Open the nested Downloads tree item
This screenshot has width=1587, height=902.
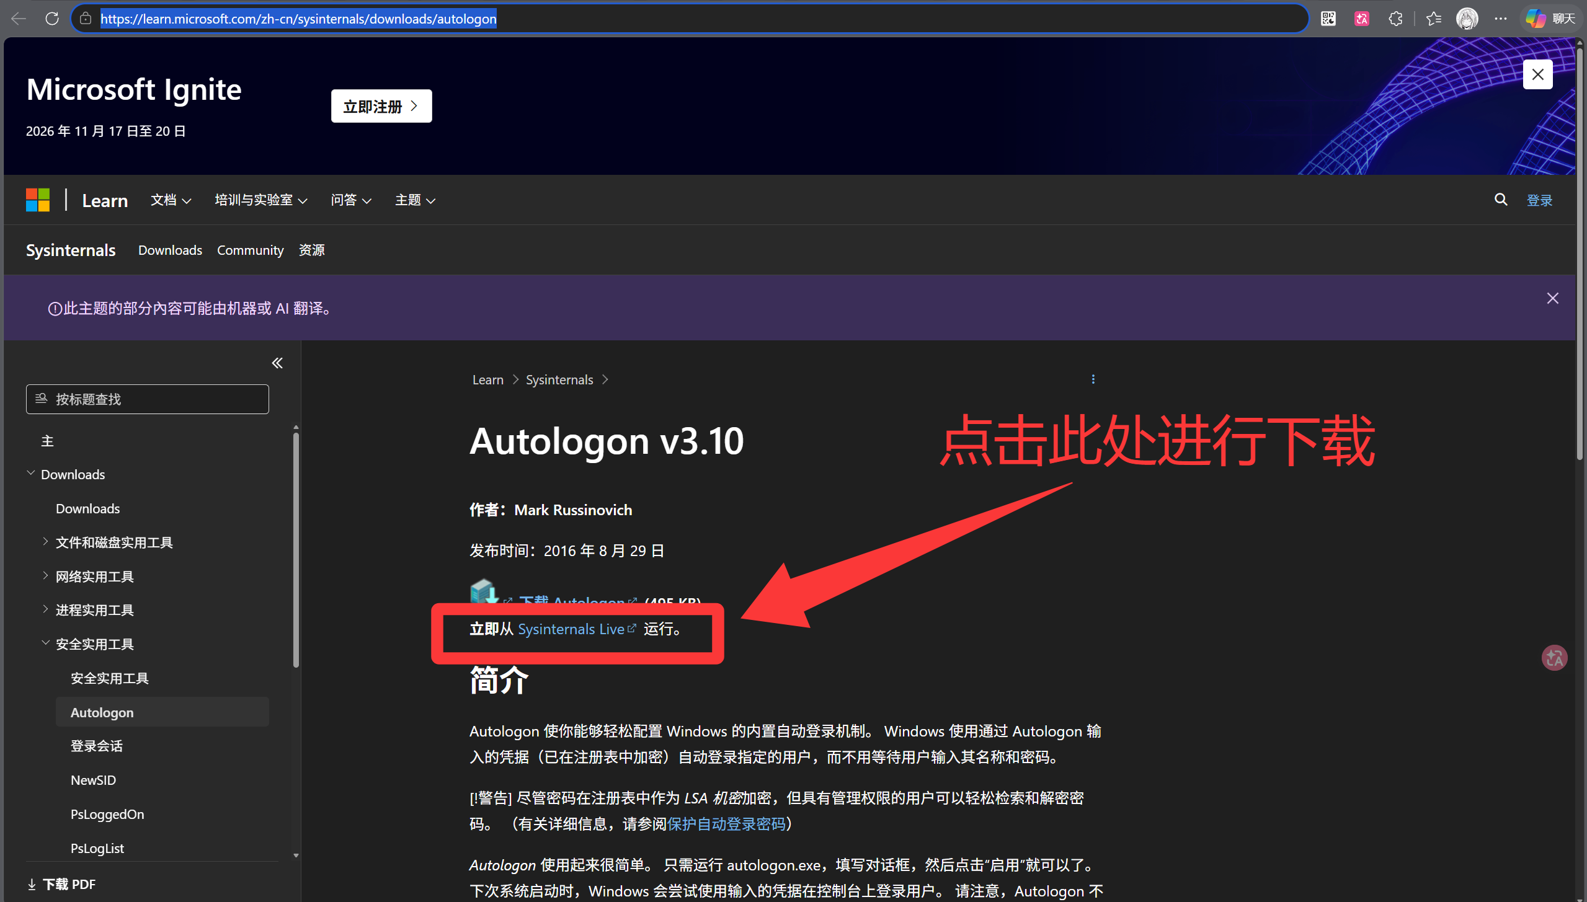click(87, 509)
